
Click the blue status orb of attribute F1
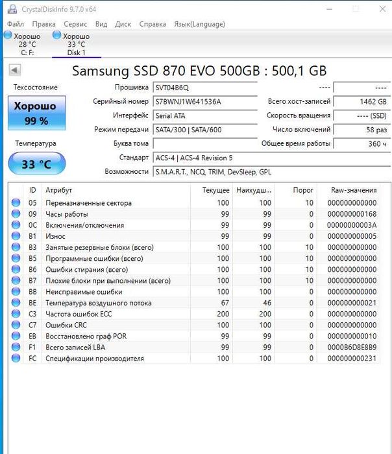click(x=16, y=347)
